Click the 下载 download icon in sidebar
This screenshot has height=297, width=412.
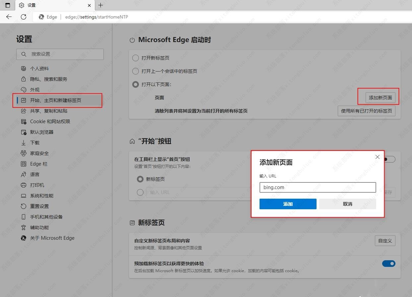[x=24, y=143]
